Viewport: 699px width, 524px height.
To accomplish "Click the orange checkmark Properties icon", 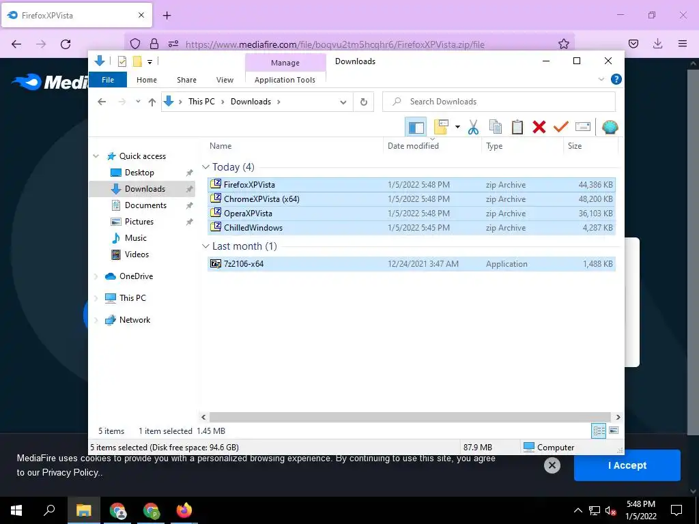I will pyautogui.click(x=561, y=128).
